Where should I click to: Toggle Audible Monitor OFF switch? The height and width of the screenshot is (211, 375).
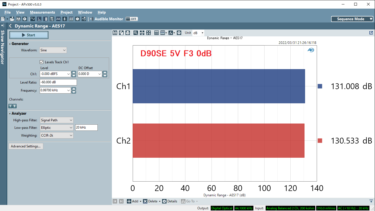click(x=132, y=19)
